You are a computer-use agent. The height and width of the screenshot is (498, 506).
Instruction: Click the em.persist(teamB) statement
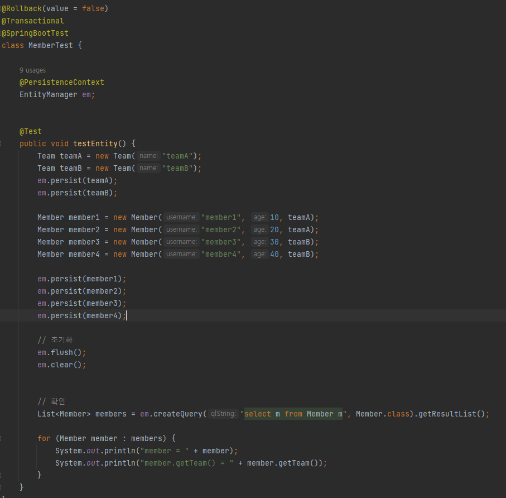(77, 193)
